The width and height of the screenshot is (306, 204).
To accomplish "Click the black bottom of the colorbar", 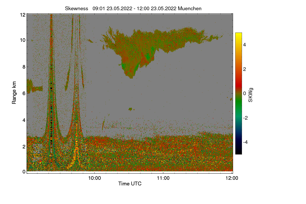I will point(238,152).
